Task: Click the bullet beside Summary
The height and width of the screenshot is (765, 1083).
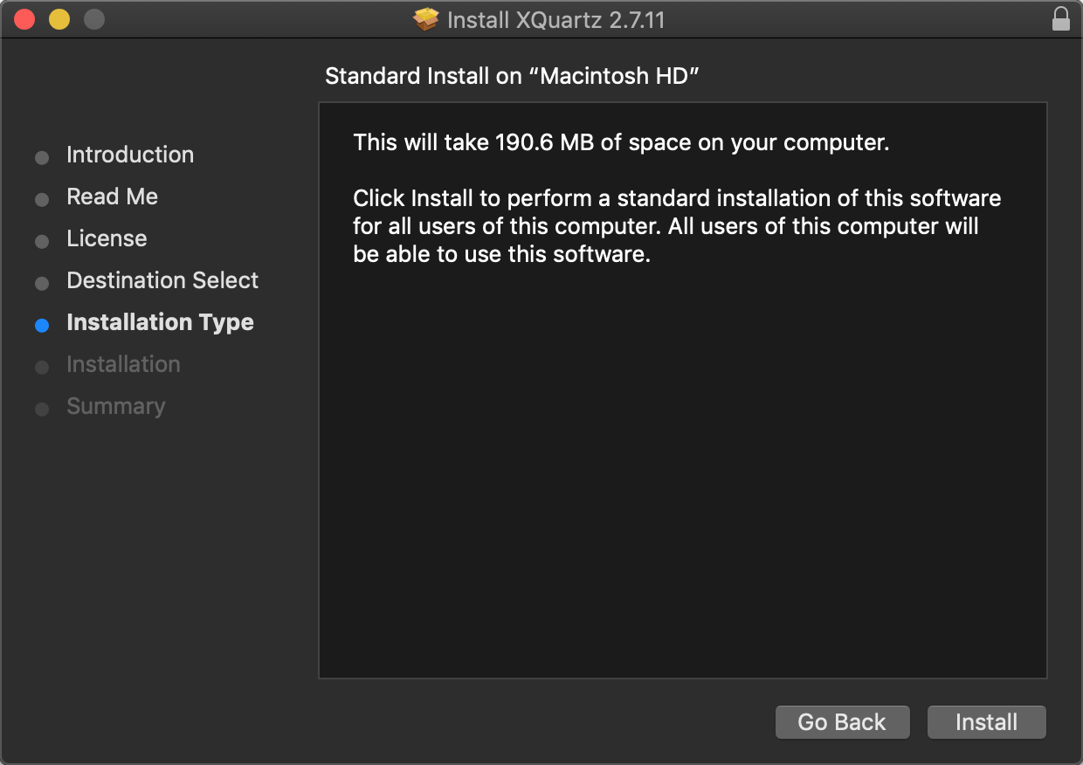Action: [42, 410]
